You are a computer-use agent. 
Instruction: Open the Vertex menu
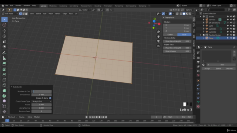click(58, 14)
